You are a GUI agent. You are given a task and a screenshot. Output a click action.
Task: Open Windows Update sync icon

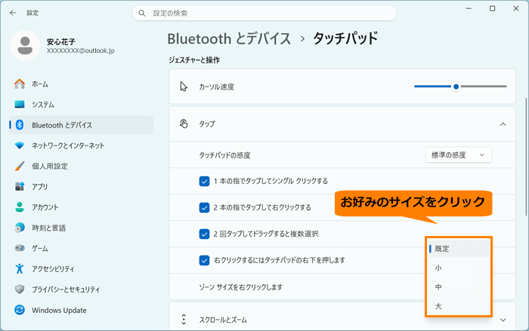tap(20, 310)
